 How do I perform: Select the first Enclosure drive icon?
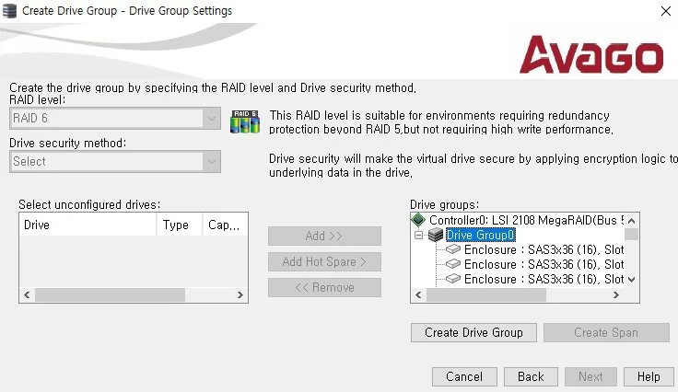tap(453, 250)
